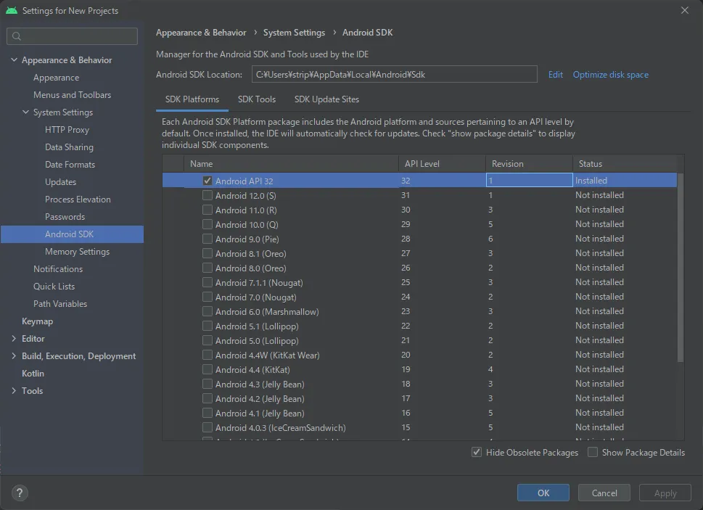The height and width of the screenshot is (510, 703).
Task: Click the help question mark icon
Action: tap(20, 493)
